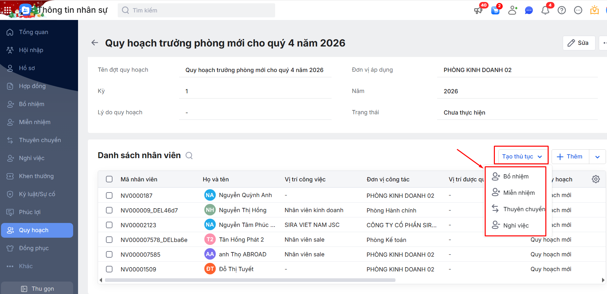
Task: Choose Bổ nhiệm from the dropdown menu
Action: point(516,176)
